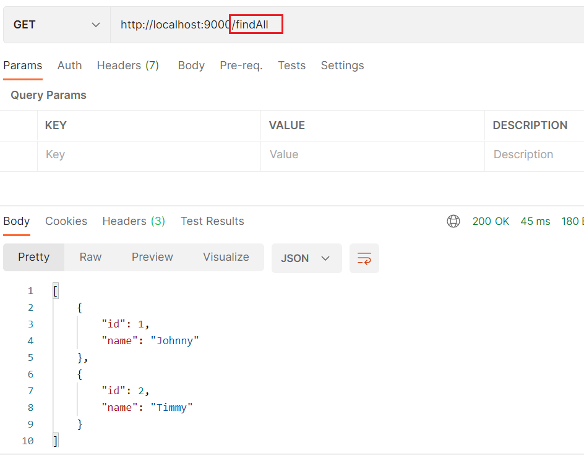The width and height of the screenshot is (584, 456).
Task: Click the "id": 2 line
Action: [126, 391]
